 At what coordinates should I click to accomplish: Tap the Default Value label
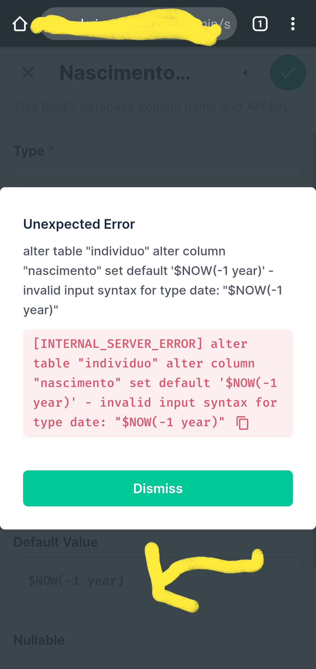click(x=56, y=542)
